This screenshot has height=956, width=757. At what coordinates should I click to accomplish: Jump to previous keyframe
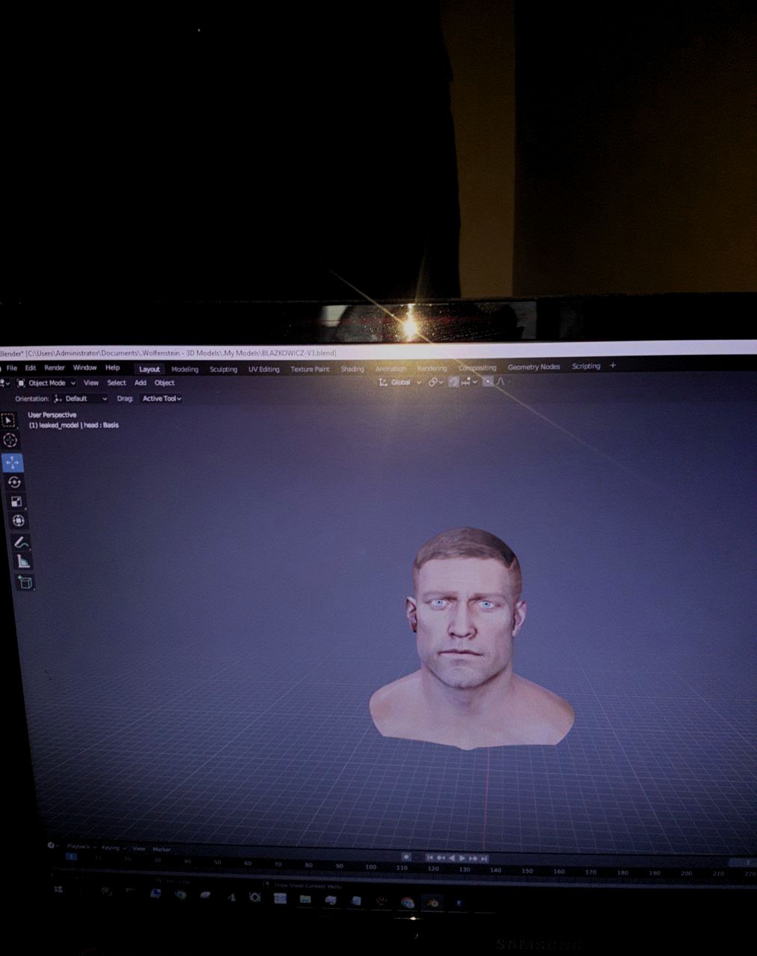pos(440,857)
